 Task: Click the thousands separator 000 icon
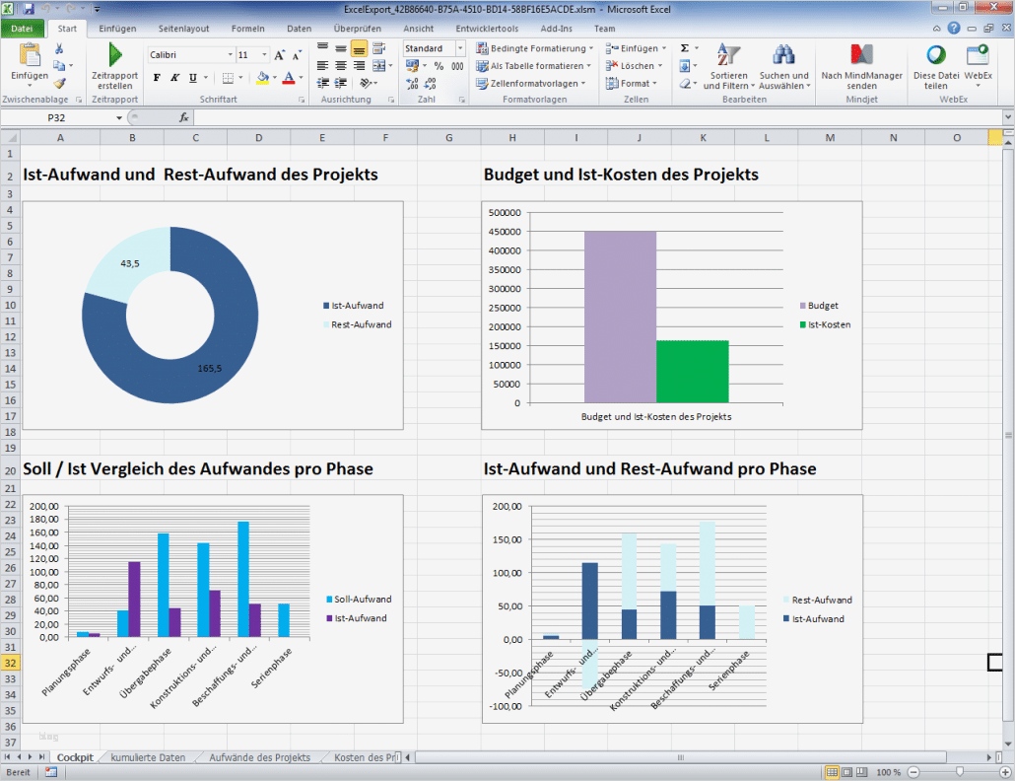click(x=457, y=66)
